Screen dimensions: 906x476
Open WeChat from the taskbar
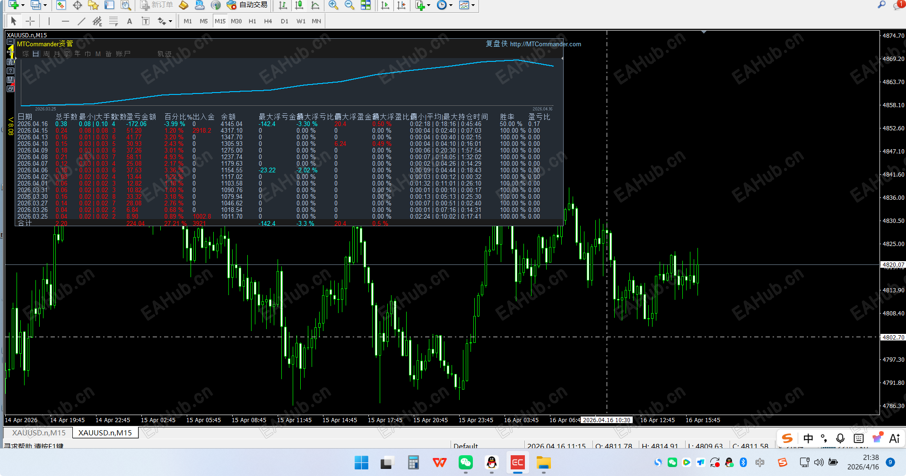pos(466,463)
